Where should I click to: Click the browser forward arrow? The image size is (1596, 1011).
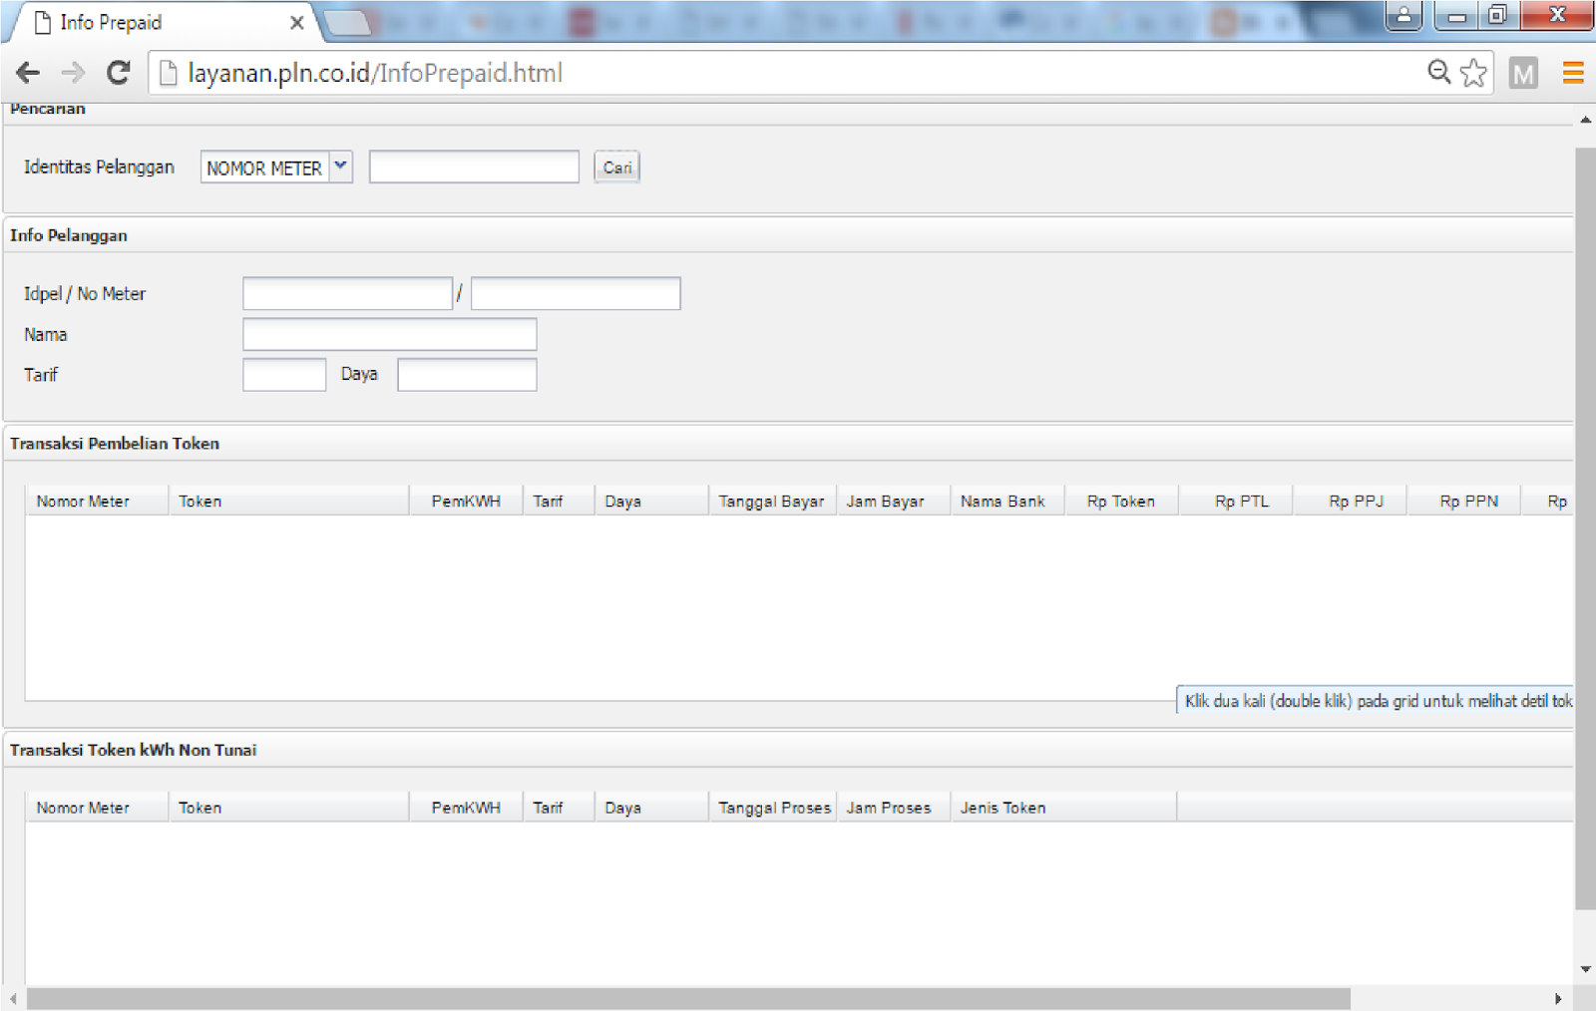pos(73,73)
